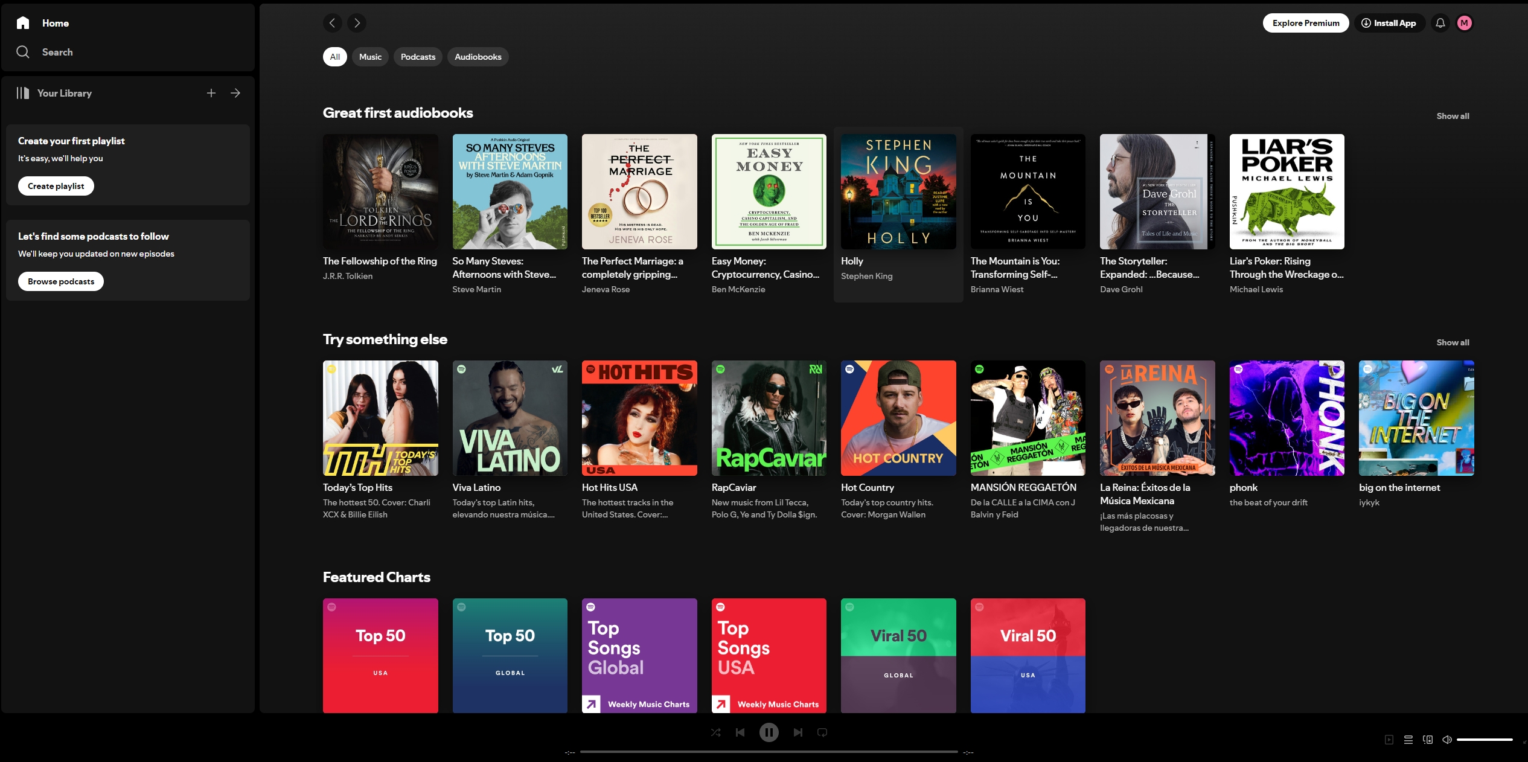Open Hot Hits USA playlist cover
Screen dimensions: 1528x762
coord(639,418)
